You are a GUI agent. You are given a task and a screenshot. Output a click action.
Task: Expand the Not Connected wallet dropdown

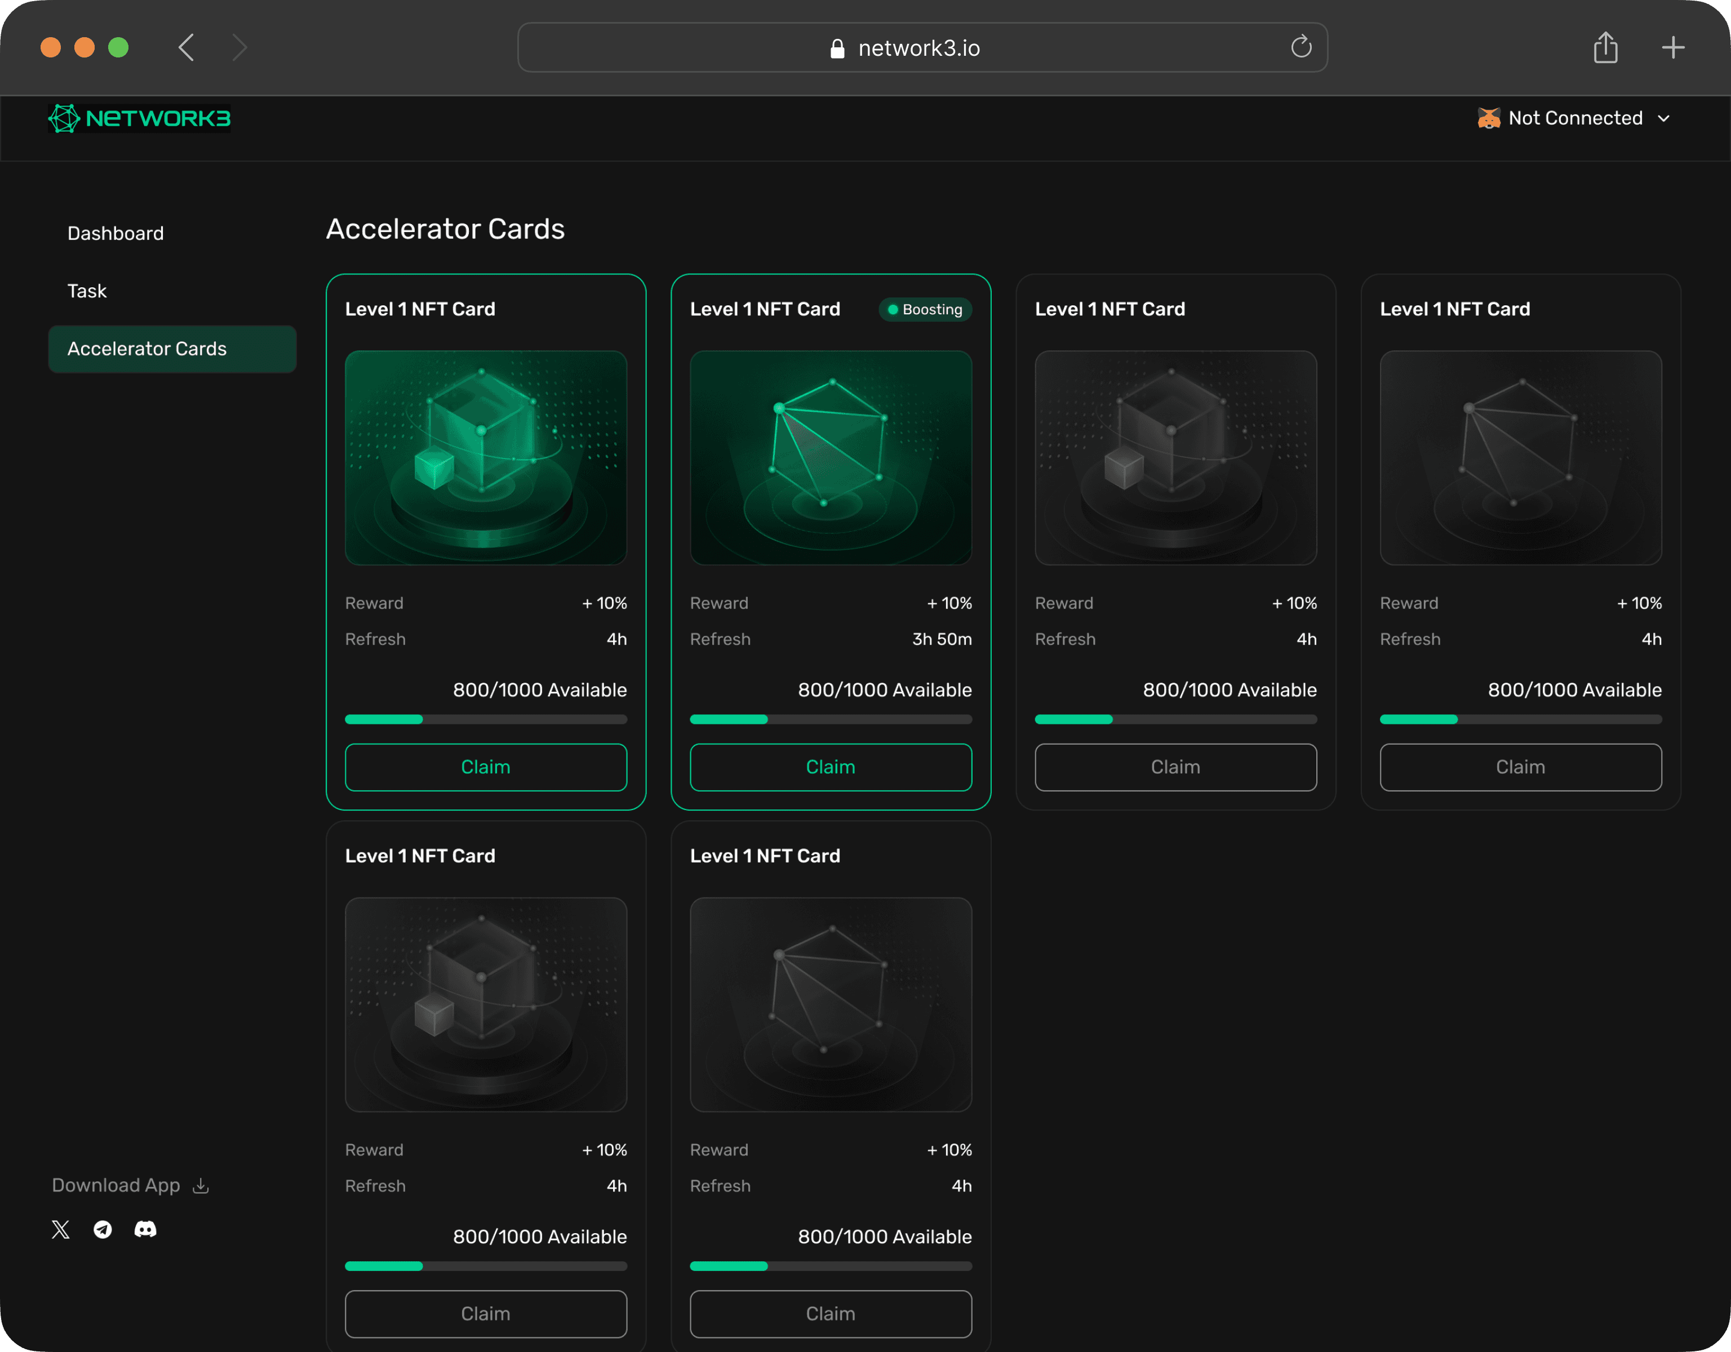1663,118
